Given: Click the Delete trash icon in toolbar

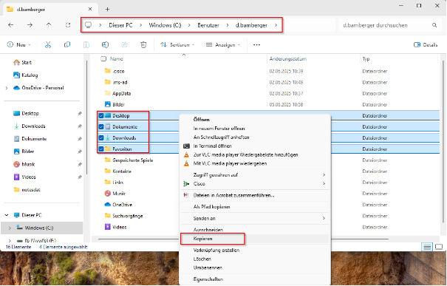Looking at the screenshot, I should point(143,45).
